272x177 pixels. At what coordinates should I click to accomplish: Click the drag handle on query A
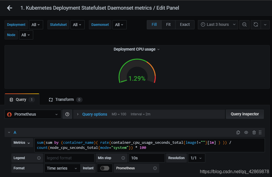coord(260,132)
